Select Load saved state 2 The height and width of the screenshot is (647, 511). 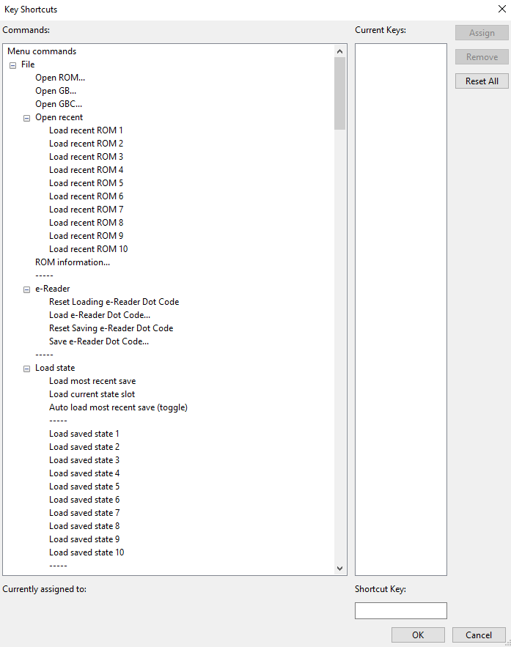coord(84,447)
